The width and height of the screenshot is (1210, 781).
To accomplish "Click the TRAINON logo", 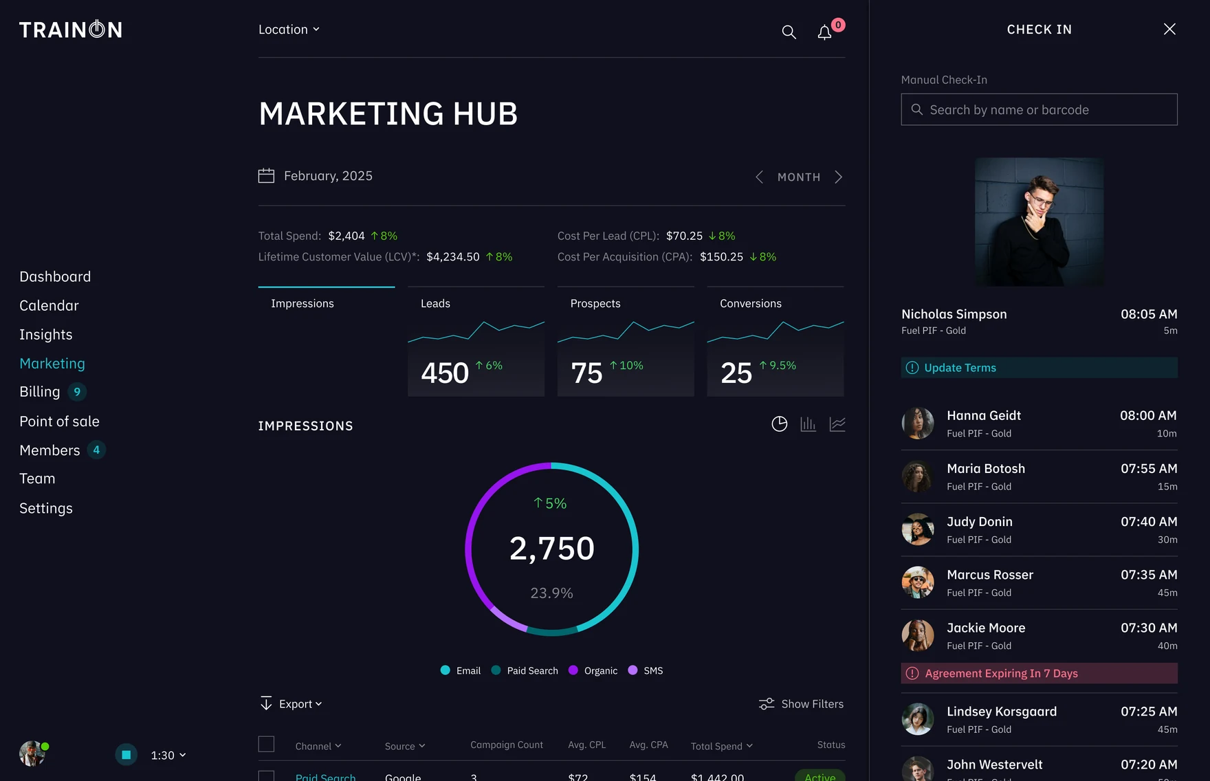I will pyautogui.click(x=70, y=29).
